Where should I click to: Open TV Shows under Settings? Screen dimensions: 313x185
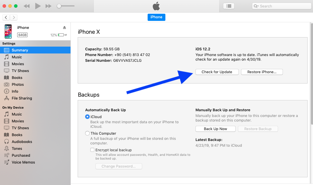tap(35, 71)
